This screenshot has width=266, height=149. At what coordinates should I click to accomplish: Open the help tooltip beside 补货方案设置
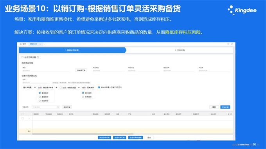pos(38,57)
